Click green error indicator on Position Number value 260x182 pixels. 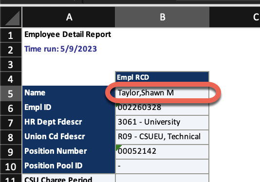coord(118,147)
